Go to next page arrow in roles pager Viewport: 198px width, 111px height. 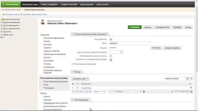click(137, 92)
